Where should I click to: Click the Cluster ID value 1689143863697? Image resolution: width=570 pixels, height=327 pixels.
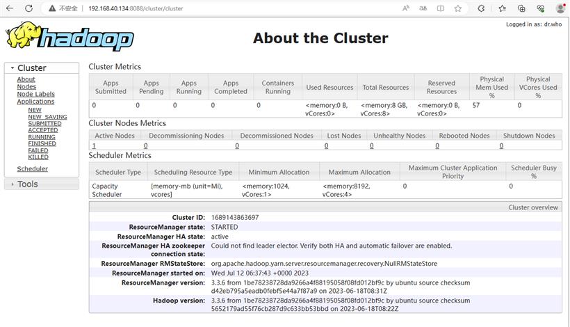[235, 218]
